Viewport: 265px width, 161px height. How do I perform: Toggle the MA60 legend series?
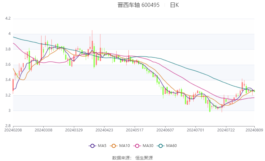pyautogui.click(x=167, y=146)
